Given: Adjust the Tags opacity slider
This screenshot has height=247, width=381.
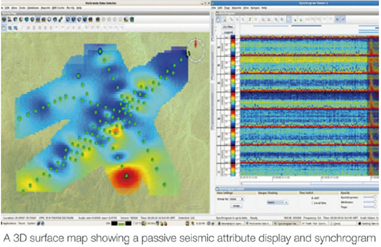Looking at the screenshot, I should pos(370,207).
